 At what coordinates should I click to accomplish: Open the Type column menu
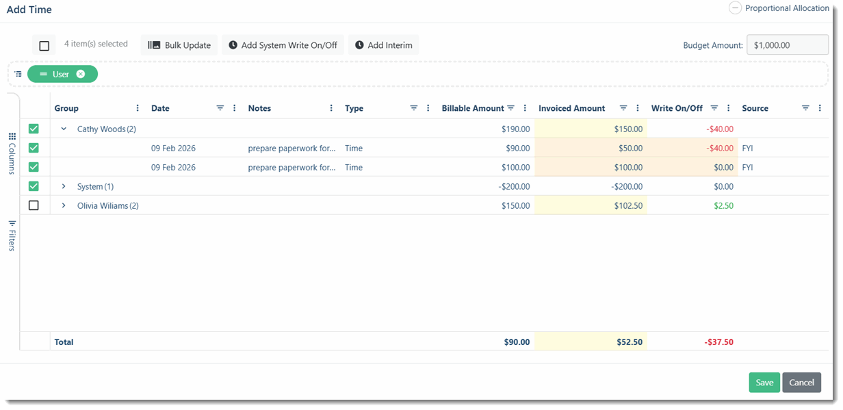tap(428, 108)
